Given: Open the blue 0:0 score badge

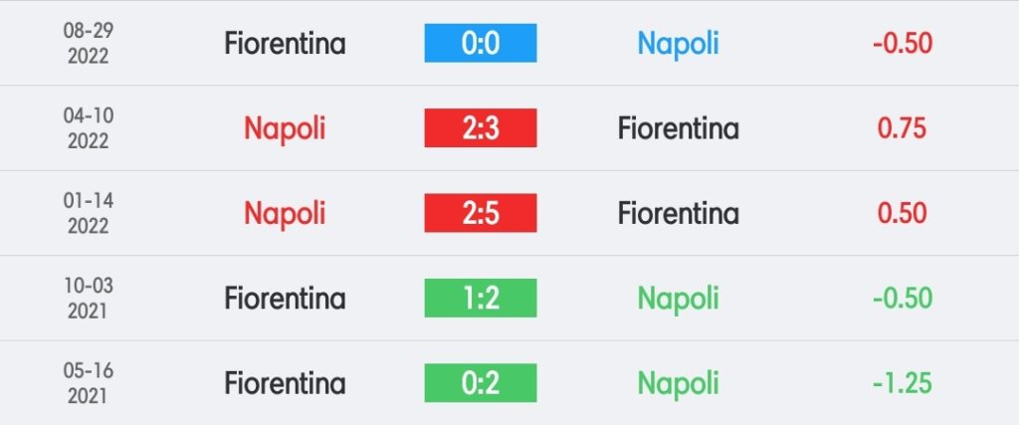Looking at the screenshot, I should pyautogui.click(x=481, y=43).
